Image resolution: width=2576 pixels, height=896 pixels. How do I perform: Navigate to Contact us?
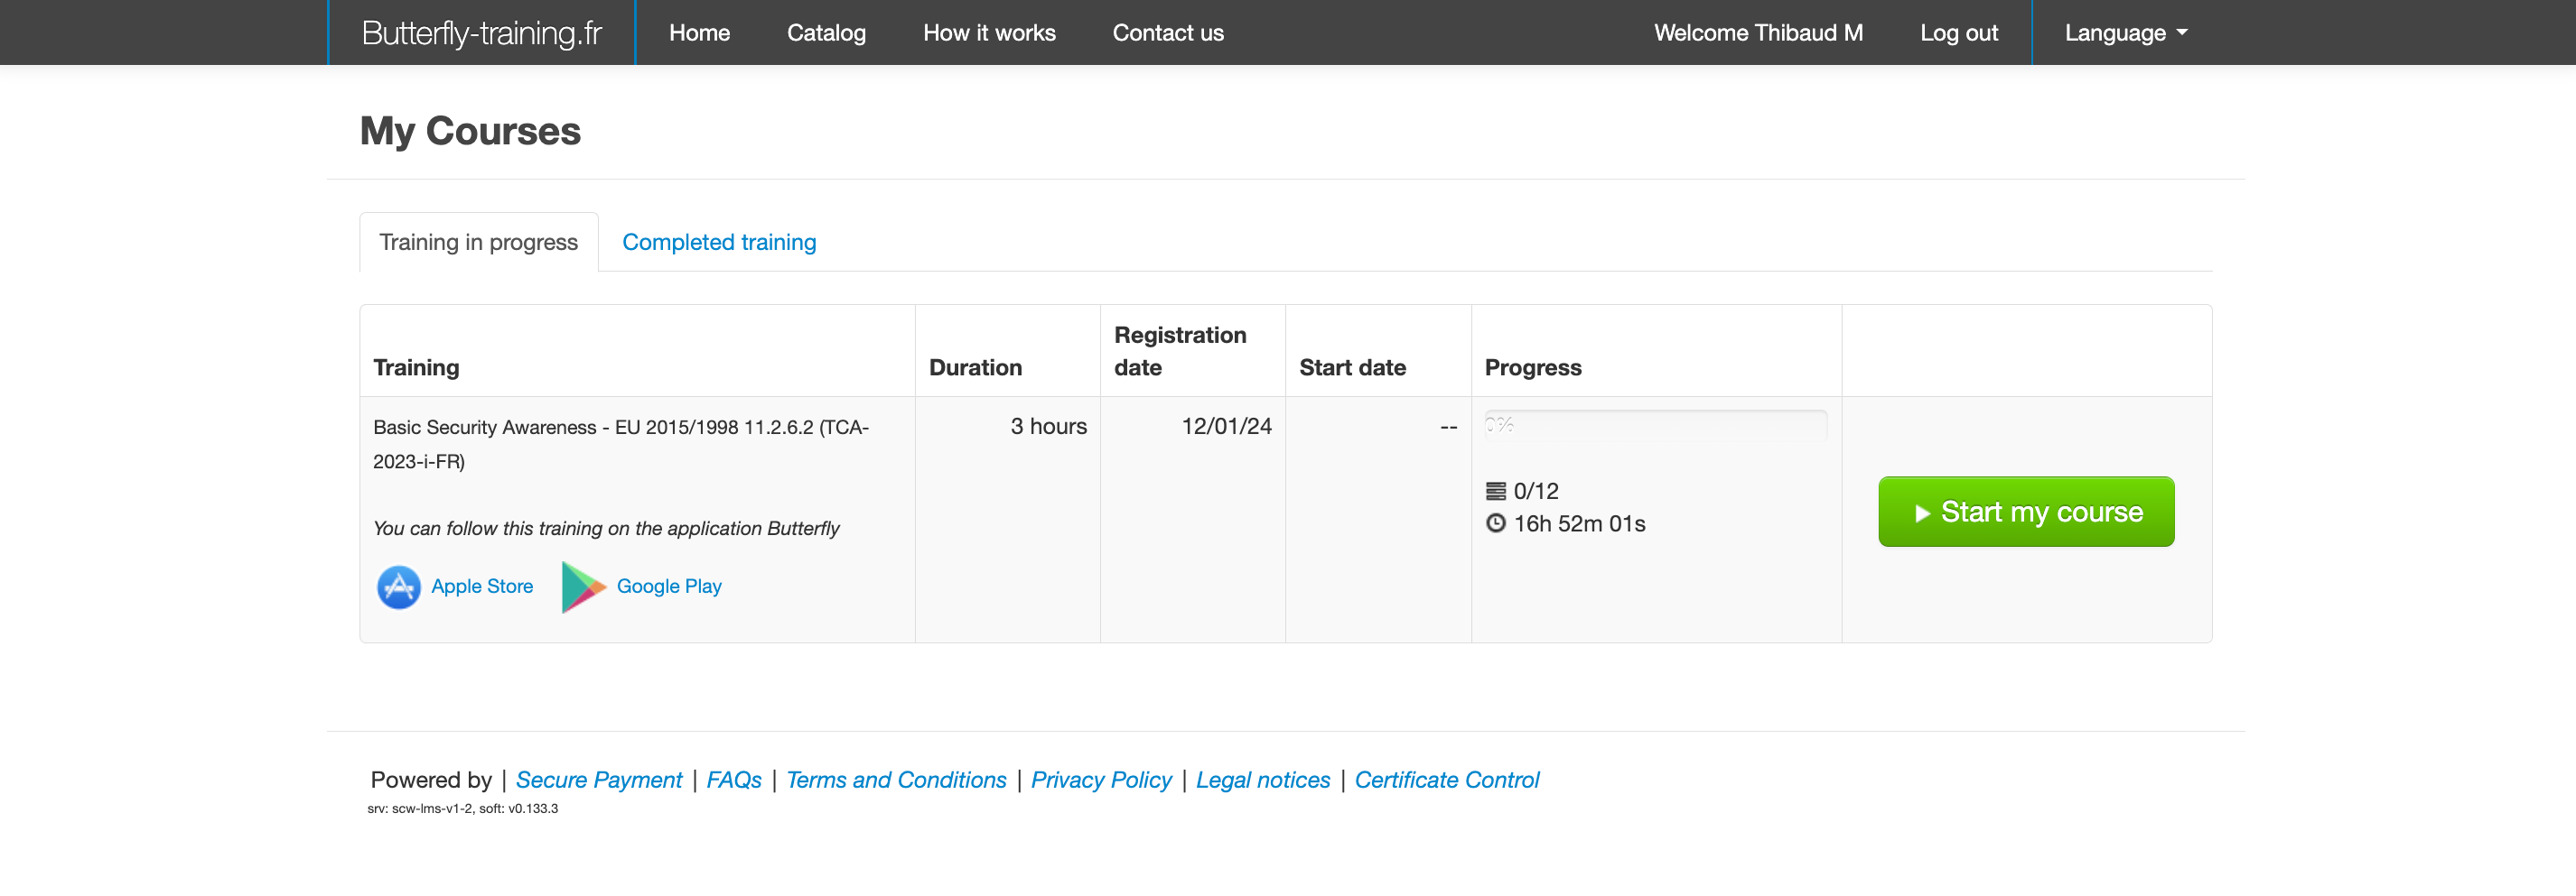point(1167,33)
